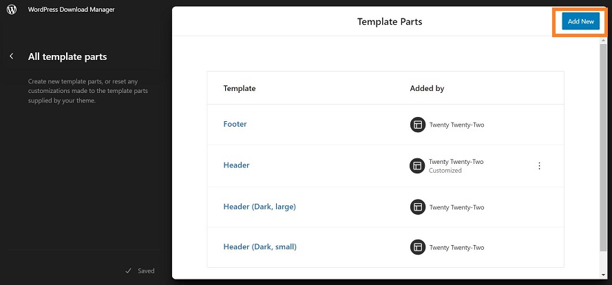The height and width of the screenshot is (285, 612).
Task: Open the Header (Dark, small) template part
Action: (260, 246)
